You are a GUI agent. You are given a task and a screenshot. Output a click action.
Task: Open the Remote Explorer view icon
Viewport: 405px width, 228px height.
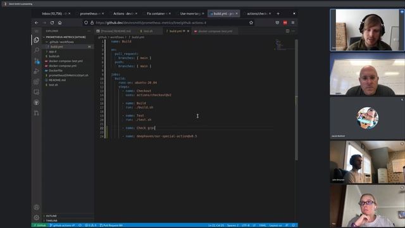pyautogui.click(x=37, y=92)
